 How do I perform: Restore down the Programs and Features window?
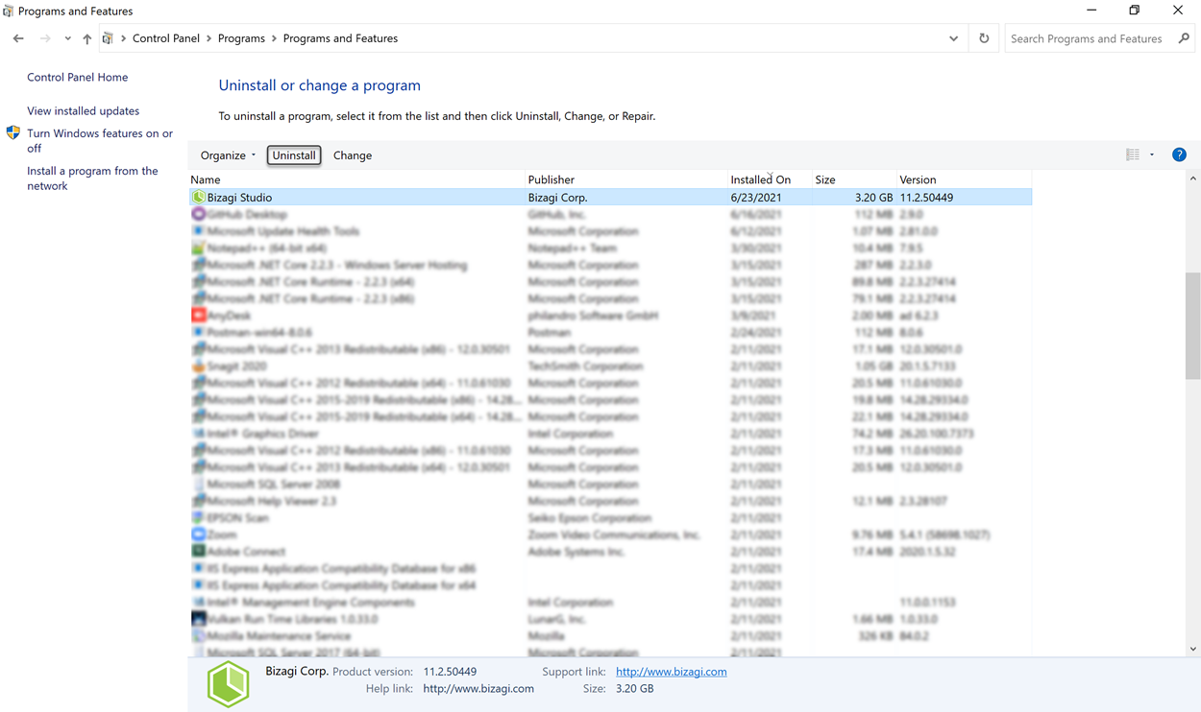[x=1135, y=11]
